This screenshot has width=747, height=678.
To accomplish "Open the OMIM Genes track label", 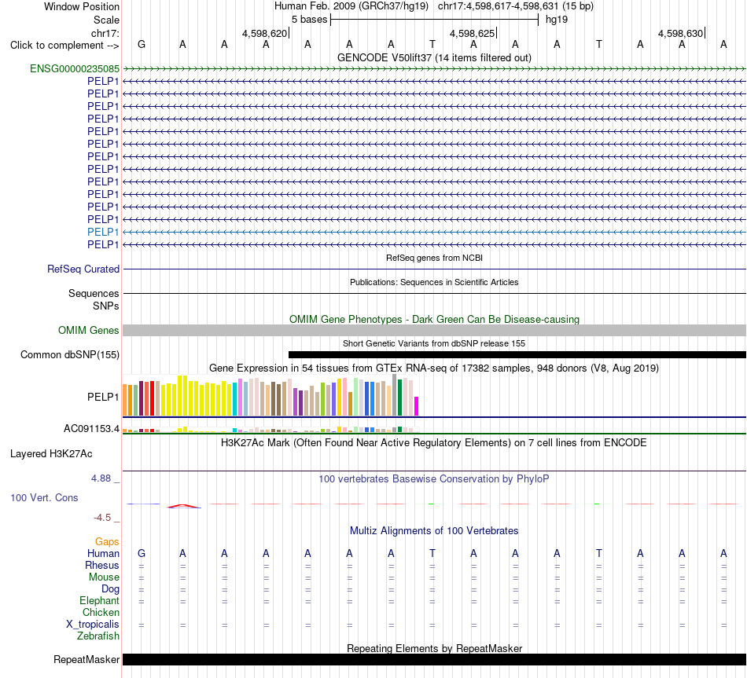I will tap(88, 331).
